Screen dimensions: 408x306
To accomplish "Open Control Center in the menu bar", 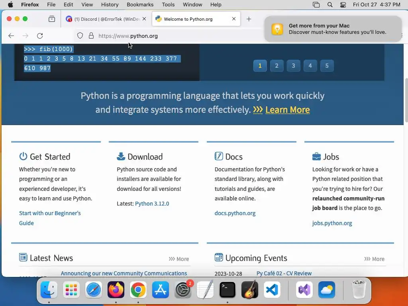I will 343,4.
